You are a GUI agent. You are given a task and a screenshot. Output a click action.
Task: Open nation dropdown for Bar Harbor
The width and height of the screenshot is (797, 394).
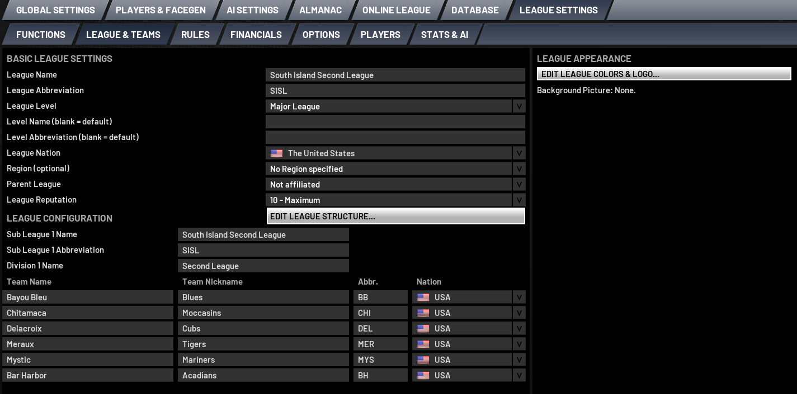[x=469, y=375]
